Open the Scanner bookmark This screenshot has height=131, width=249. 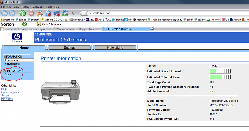pyautogui.click(x=200, y=20)
